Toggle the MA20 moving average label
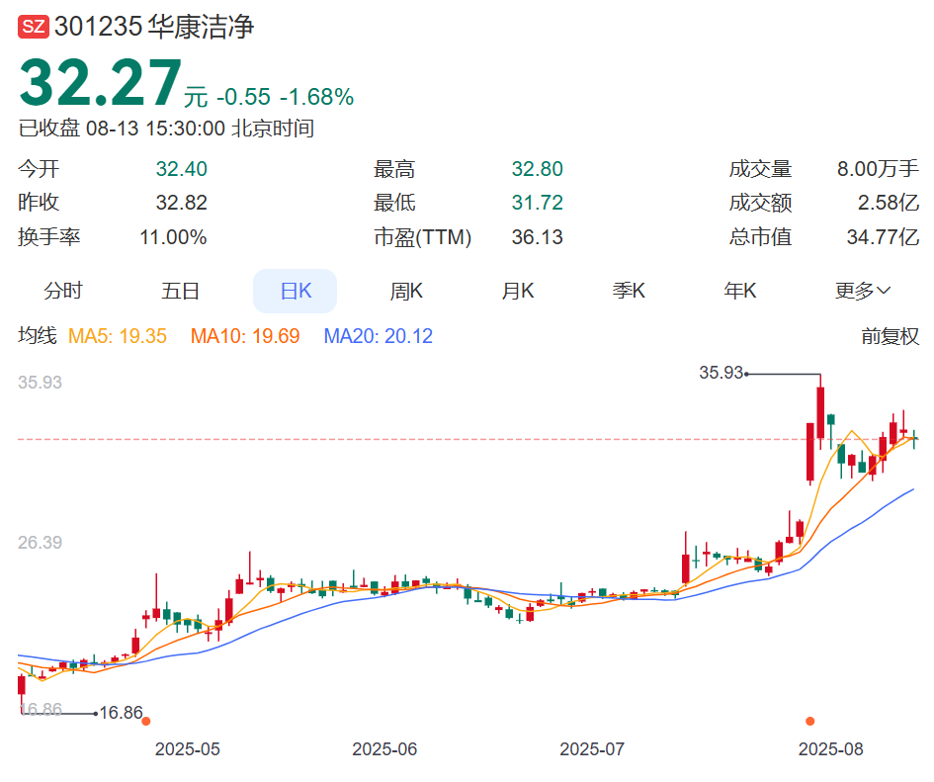934x782 pixels. 378,336
